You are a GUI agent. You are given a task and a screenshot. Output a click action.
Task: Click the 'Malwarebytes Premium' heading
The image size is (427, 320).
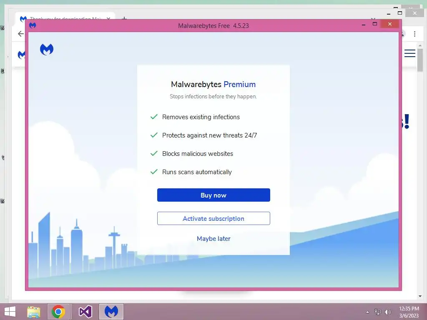coord(213,84)
